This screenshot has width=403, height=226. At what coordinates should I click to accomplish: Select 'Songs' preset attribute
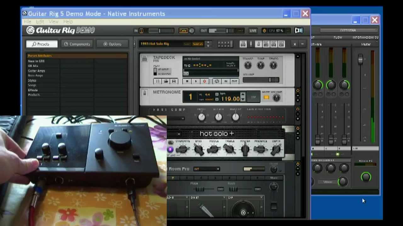pyautogui.click(x=32, y=85)
